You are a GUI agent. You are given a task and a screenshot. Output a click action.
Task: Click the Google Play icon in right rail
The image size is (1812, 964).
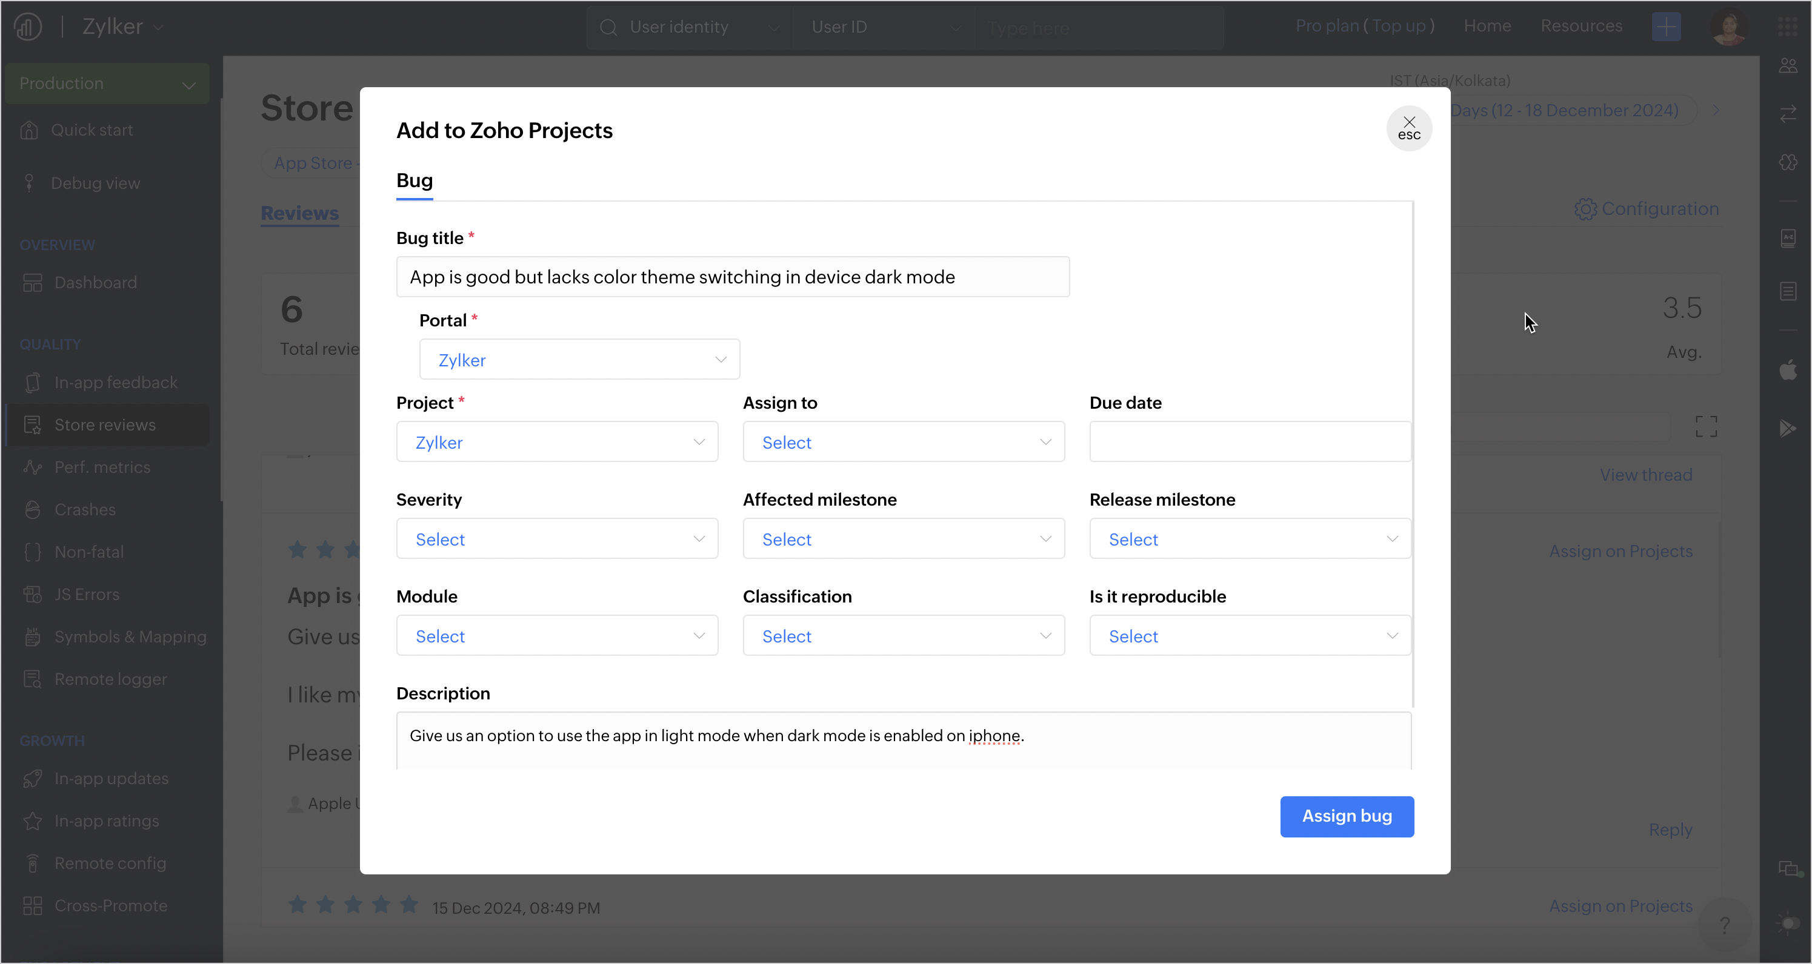coord(1788,428)
